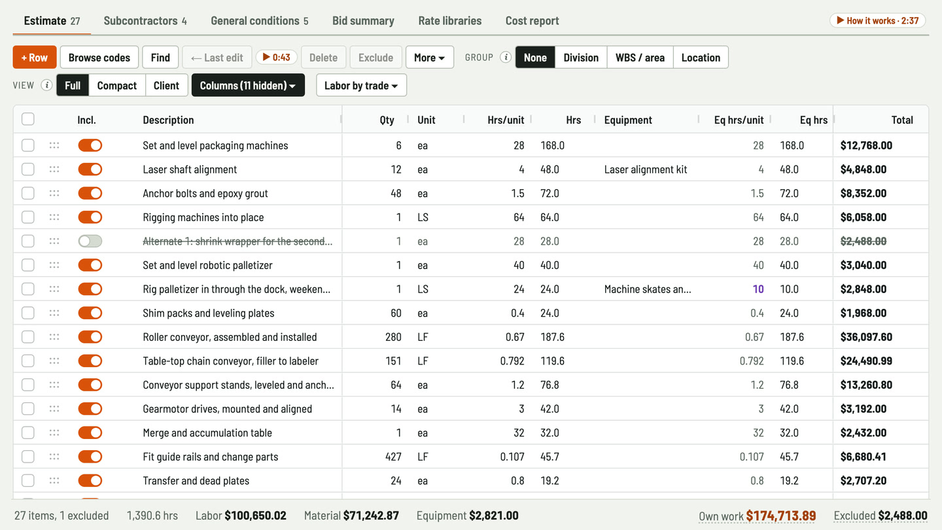Check the Gearmotor drives row checkbox
The width and height of the screenshot is (942, 530).
tap(28, 409)
